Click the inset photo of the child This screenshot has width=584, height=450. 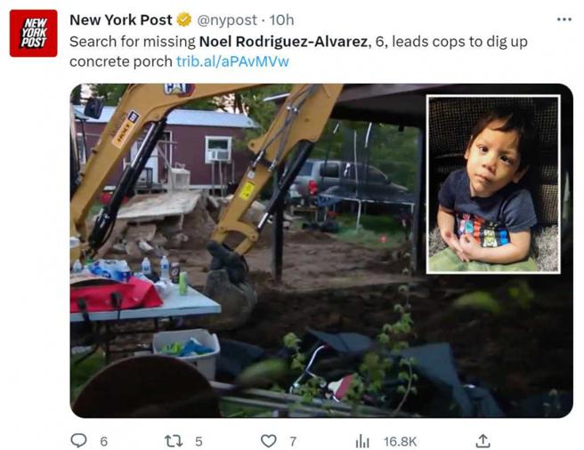493,183
